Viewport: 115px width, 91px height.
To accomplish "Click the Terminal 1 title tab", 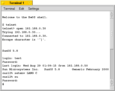I will pos(16,3).
